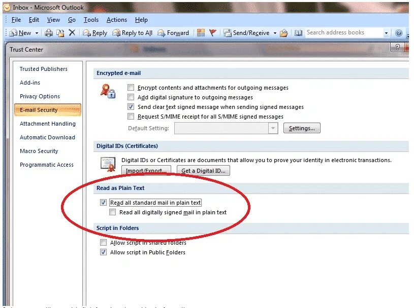Click the Import/Export... button
The height and width of the screenshot is (308, 414).
pyautogui.click(x=146, y=171)
